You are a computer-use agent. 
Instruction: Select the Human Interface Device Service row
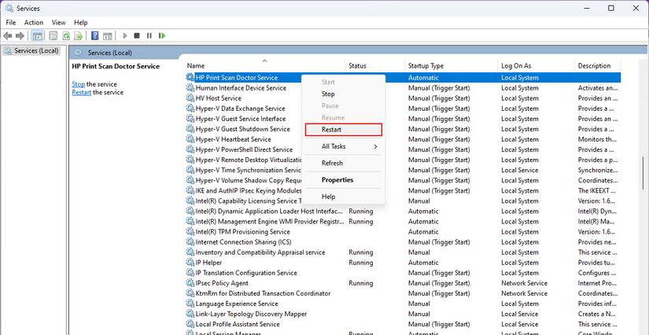402,87
